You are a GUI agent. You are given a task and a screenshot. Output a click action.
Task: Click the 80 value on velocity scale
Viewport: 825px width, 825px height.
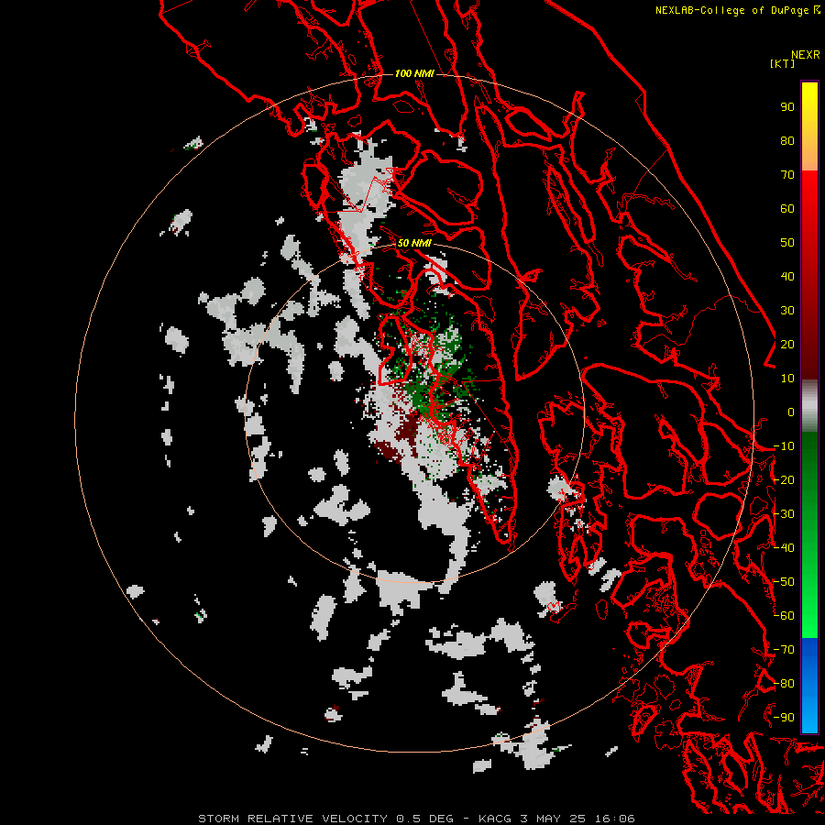(787, 141)
